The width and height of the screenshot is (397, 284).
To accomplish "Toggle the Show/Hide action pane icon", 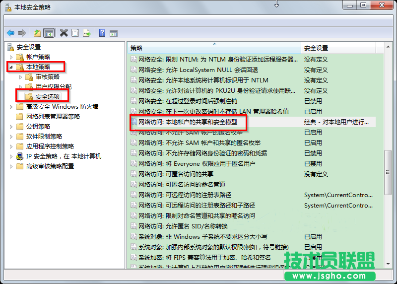I will [x=114, y=33].
